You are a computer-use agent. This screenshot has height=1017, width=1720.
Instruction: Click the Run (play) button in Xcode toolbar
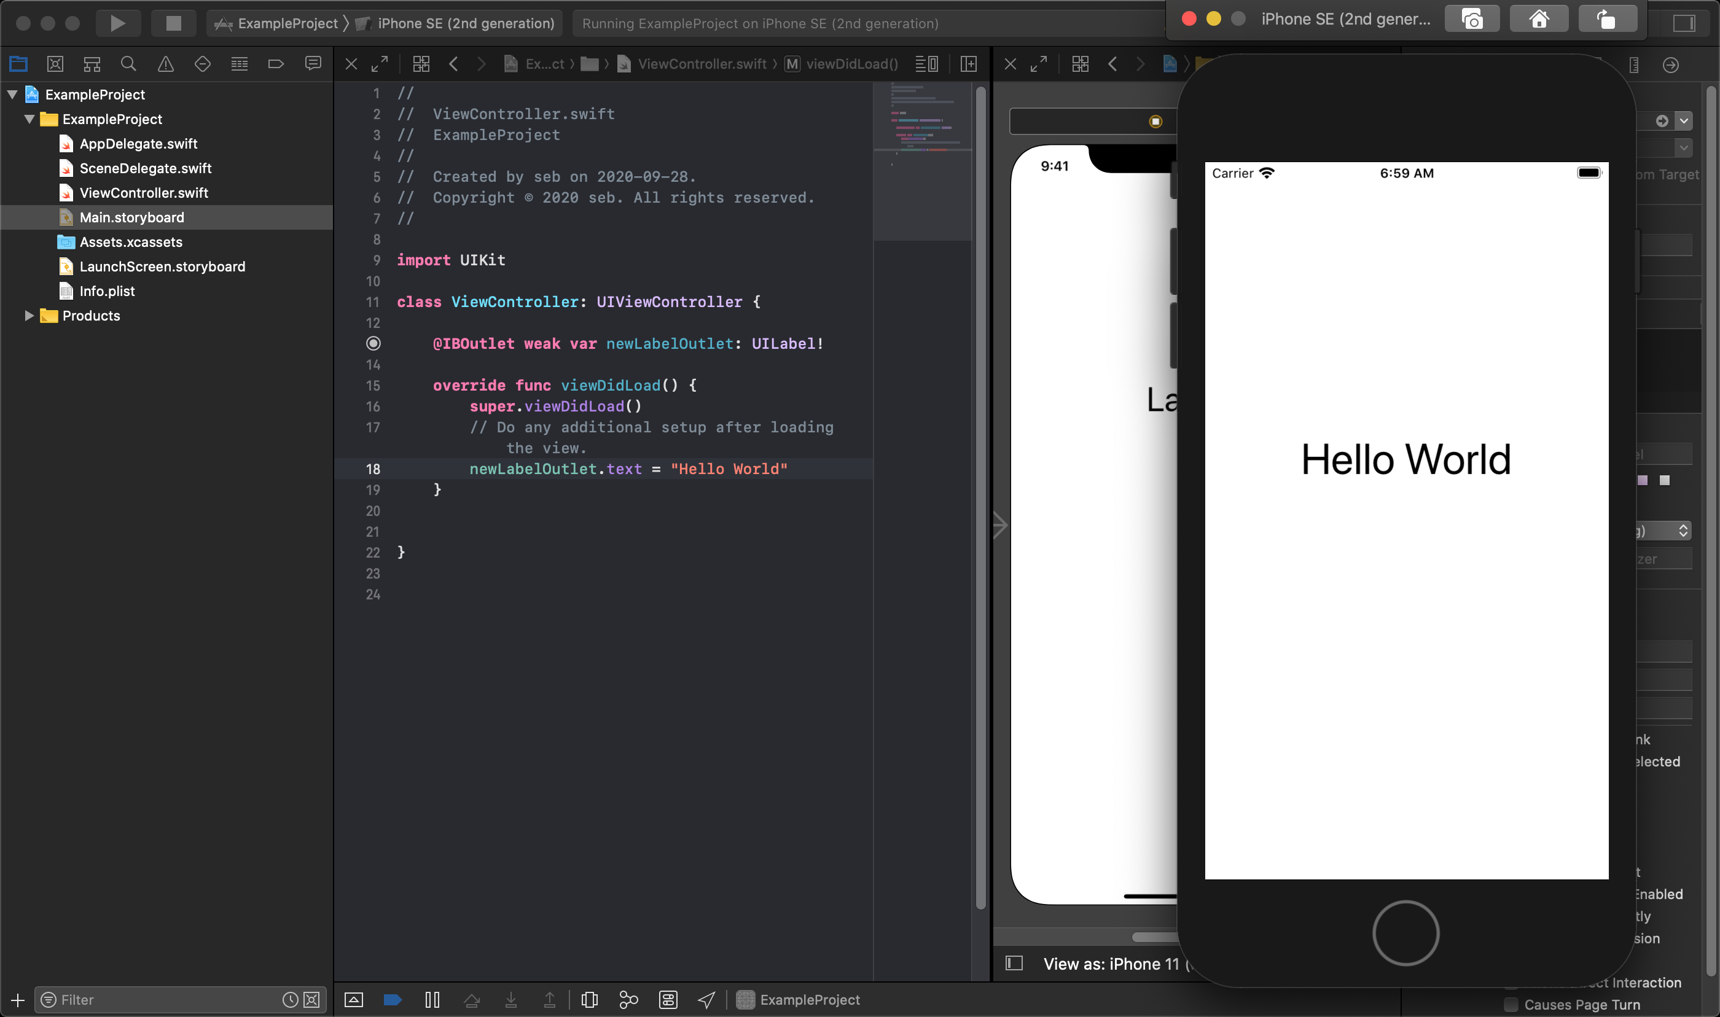117,23
